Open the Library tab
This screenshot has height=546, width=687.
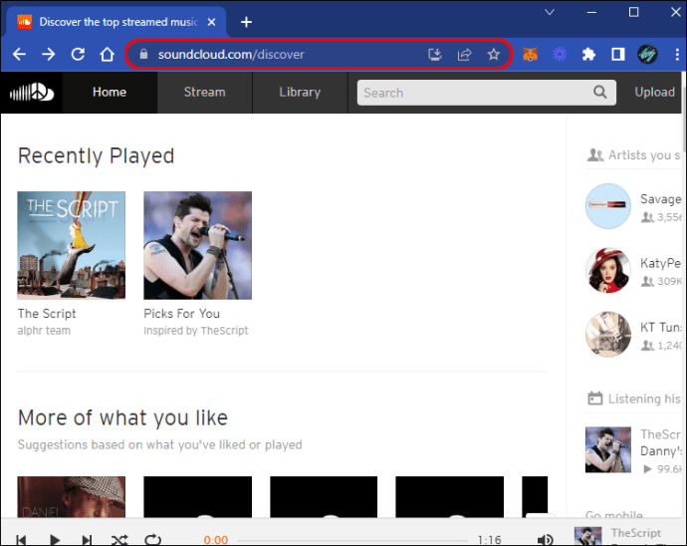pos(299,93)
